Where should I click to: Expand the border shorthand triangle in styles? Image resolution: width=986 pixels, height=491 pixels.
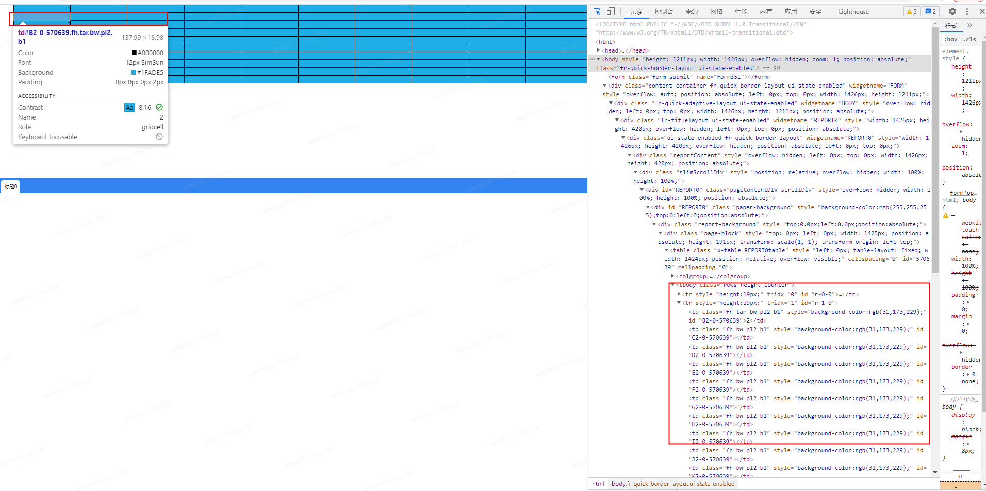(x=968, y=374)
